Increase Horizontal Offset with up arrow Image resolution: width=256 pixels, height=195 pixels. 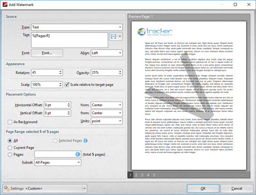[69, 103]
